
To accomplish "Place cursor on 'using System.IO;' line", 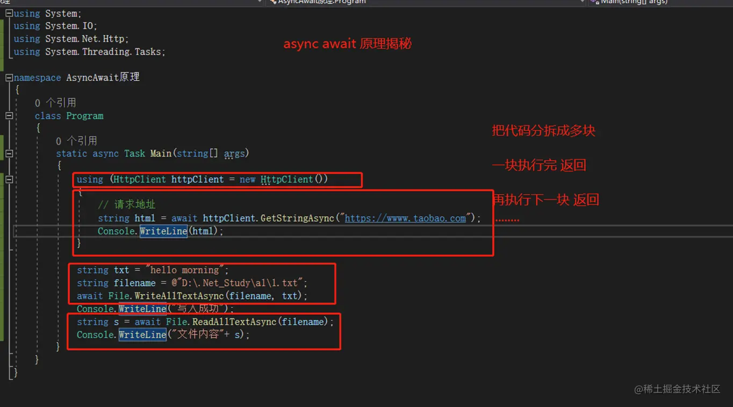I will [x=56, y=26].
